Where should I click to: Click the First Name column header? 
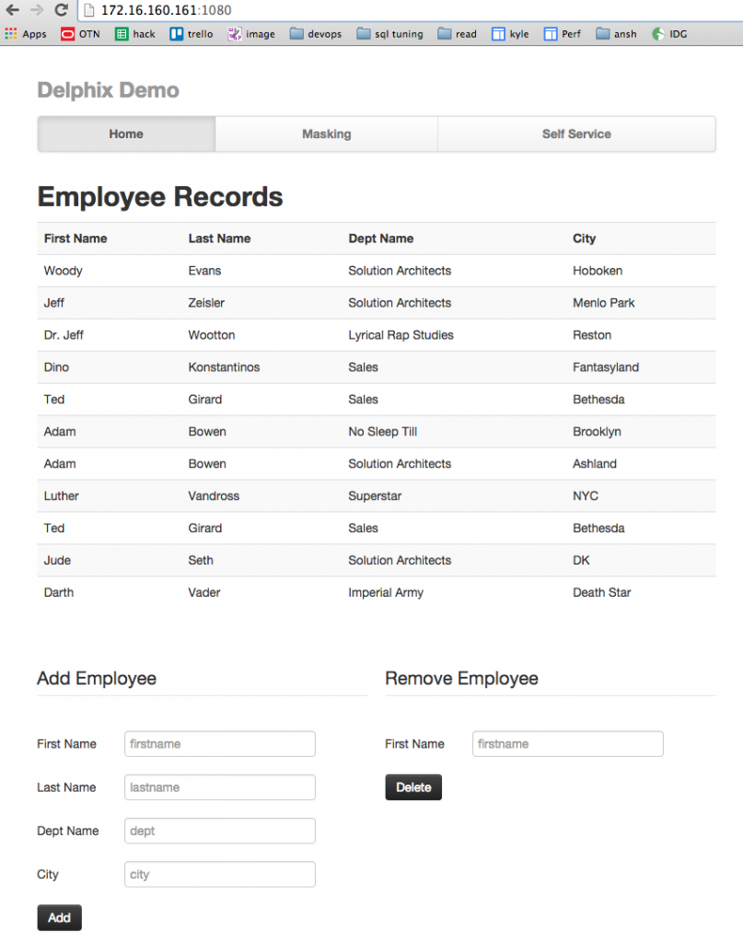75,239
